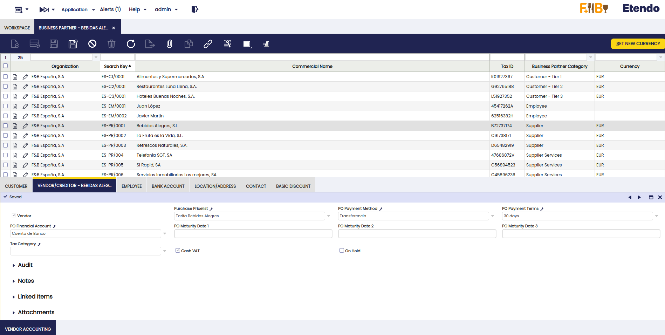Click the New Document toolbar icon
The height and width of the screenshot is (335, 665).
coord(15,44)
